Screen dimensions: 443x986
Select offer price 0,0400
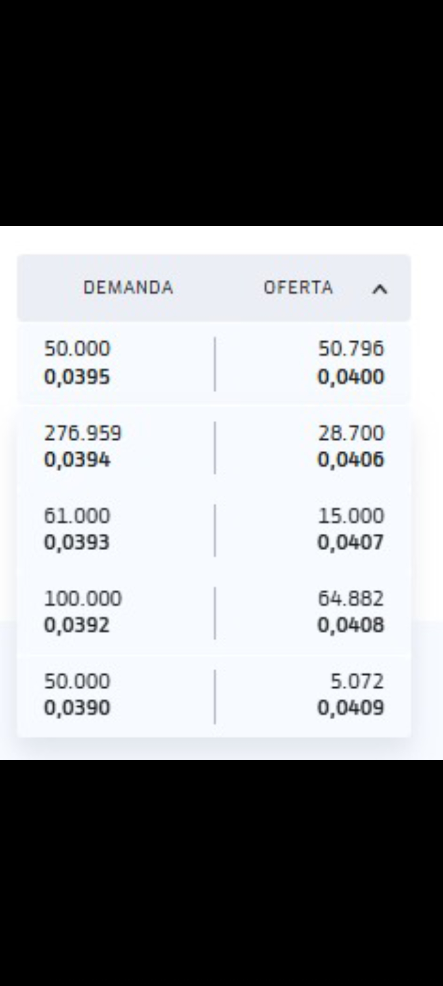point(351,377)
